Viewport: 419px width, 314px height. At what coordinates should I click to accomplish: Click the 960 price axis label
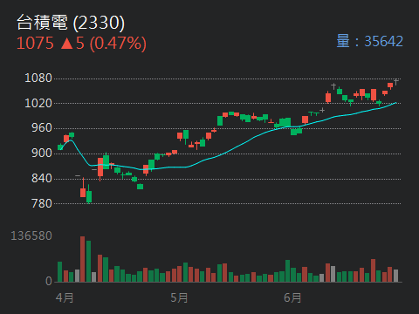click(42, 128)
